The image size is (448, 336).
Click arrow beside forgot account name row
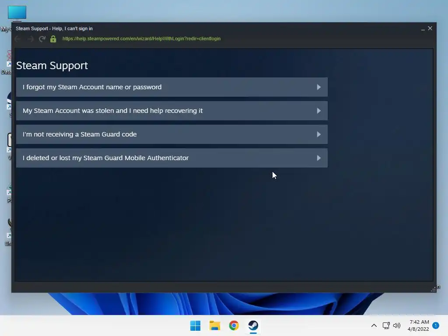[319, 87]
